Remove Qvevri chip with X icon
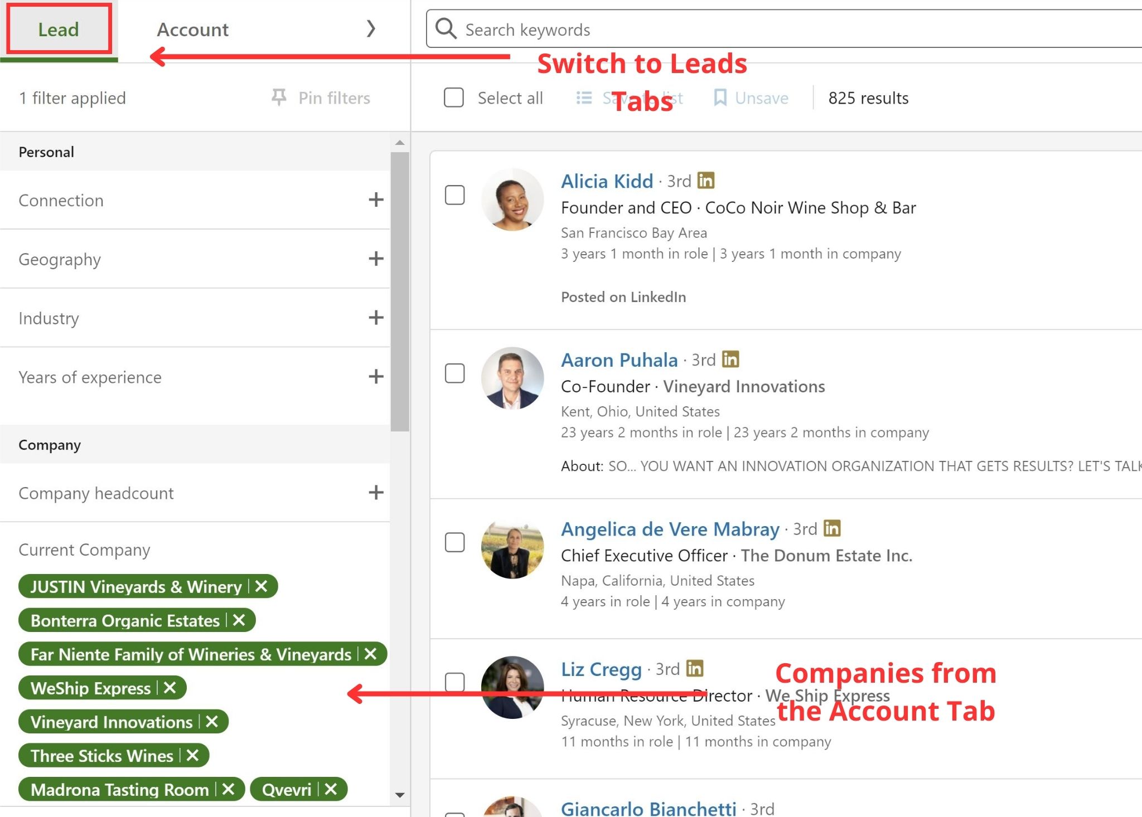1142x817 pixels. (331, 789)
